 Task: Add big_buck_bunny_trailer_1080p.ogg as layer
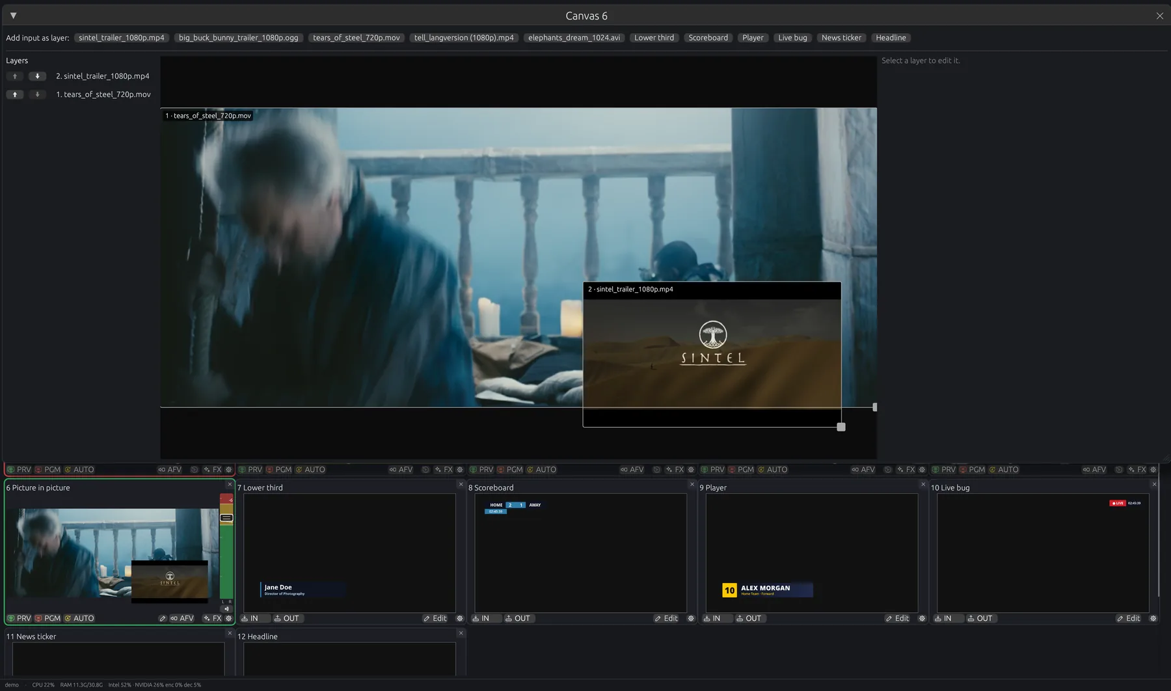pyautogui.click(x=238, y=38)
